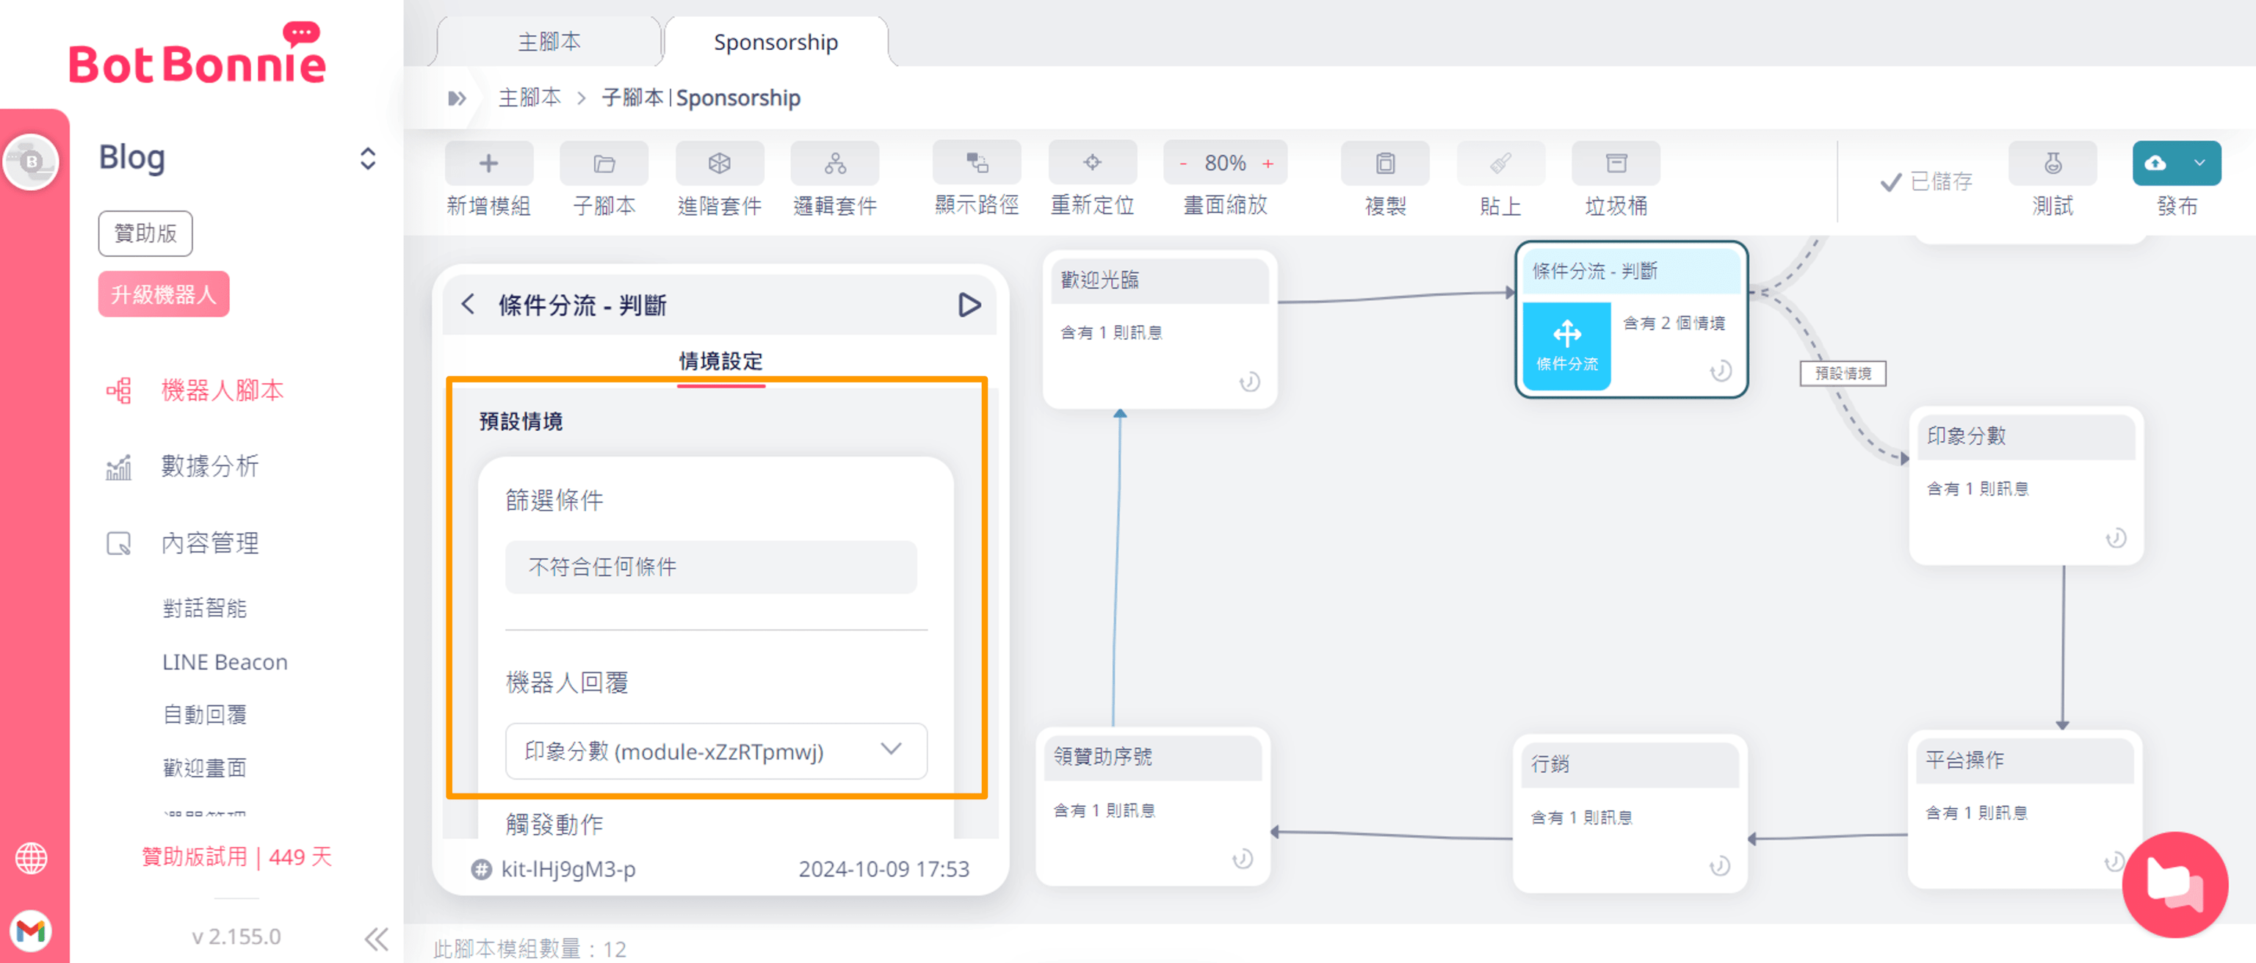Viewport: 2256px width, 963px height.
Task: Go back from 條件分流 panel
Action: click(x=469, y=305)
